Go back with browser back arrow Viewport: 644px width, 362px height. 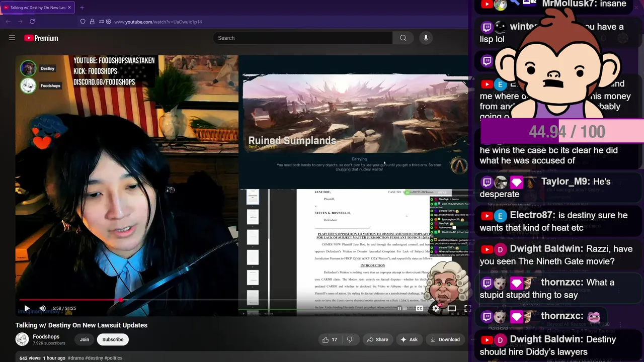pos(8,22)
